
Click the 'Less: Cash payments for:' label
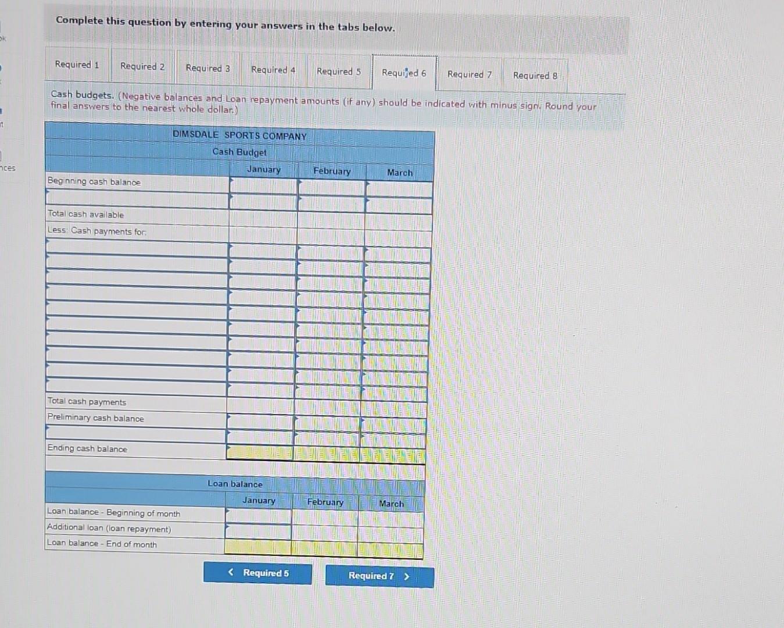96,231
